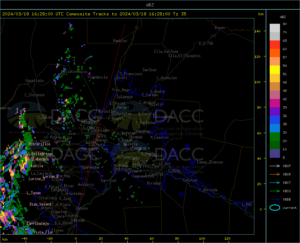Click the Clla.SanJose label

[x=166, y=51]
